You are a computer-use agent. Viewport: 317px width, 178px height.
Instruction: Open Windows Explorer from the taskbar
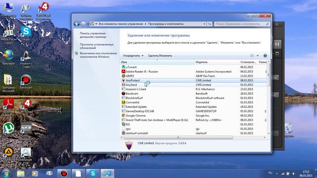pyautogui.click(x=21, y=174)
